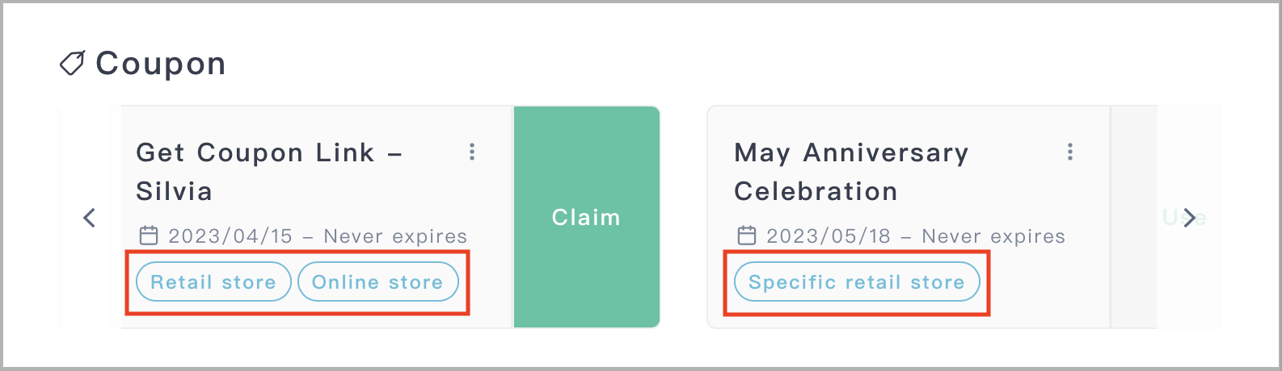Select the Retail store tag
This screenshot has width=1282, height=371.
click(213, 282)
